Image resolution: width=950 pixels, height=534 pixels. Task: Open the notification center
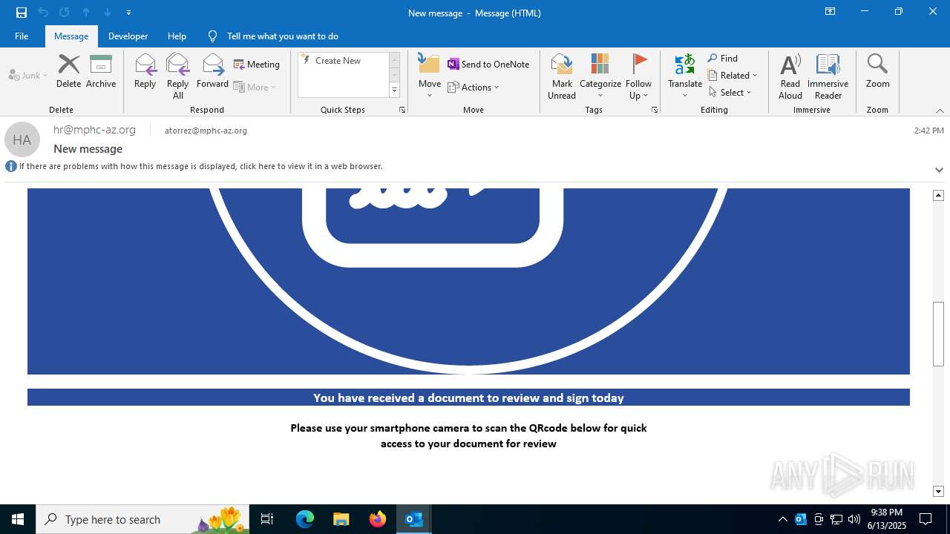coord(926,519)
